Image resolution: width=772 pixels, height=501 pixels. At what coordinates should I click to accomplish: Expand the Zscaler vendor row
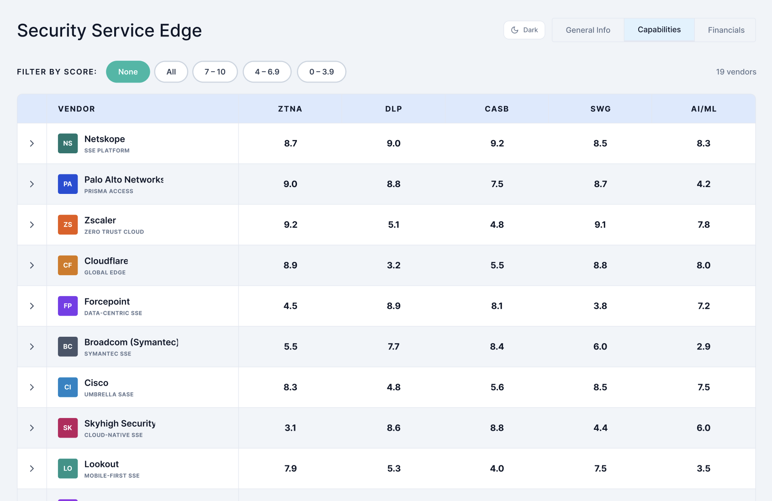[32, 224]
